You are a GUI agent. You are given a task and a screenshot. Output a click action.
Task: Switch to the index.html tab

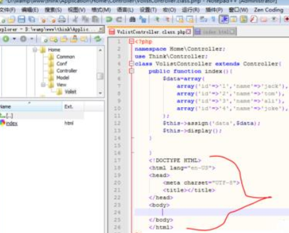pyautogui.click(x=215, y=32)
